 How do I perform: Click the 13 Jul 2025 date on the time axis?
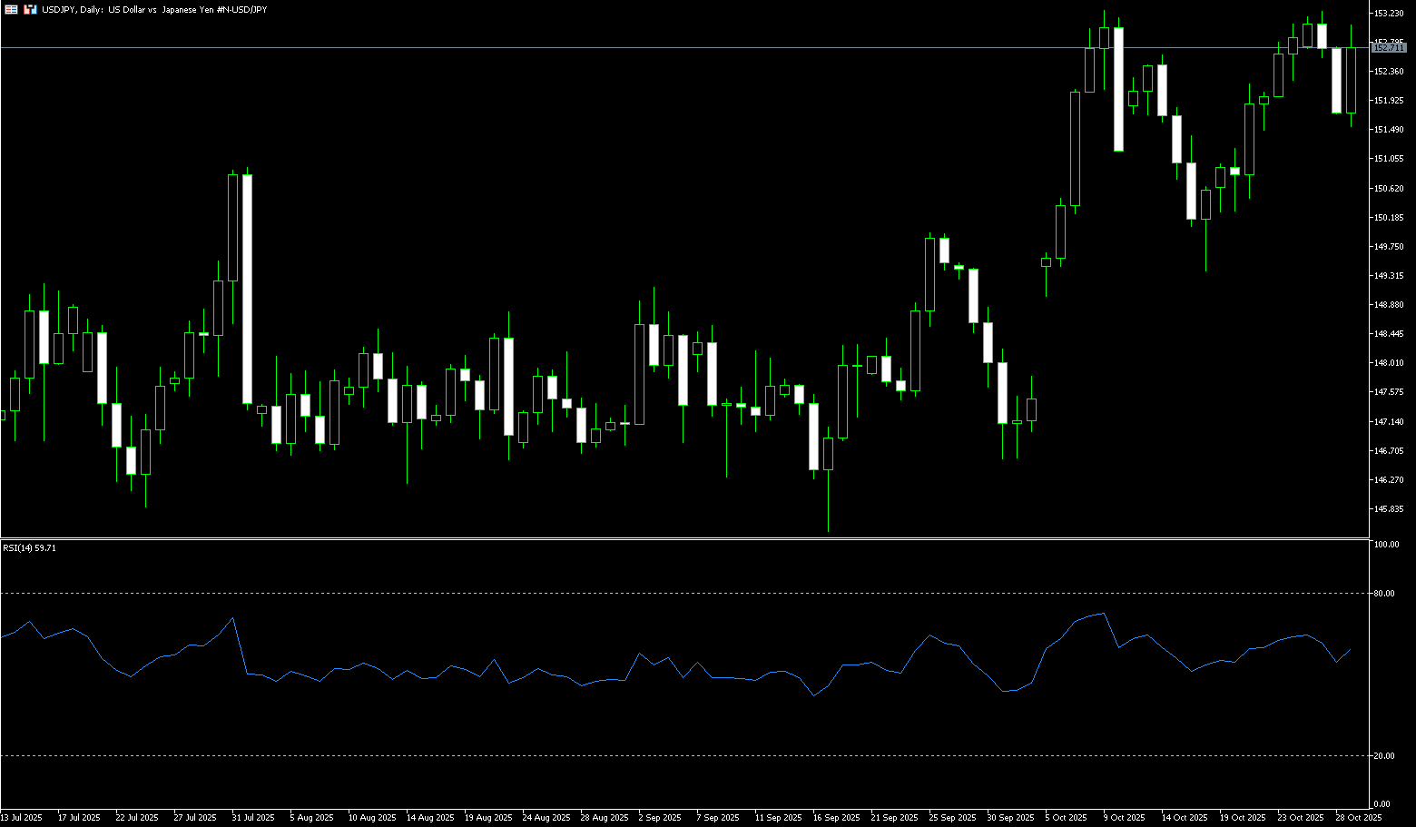[22, 818]
